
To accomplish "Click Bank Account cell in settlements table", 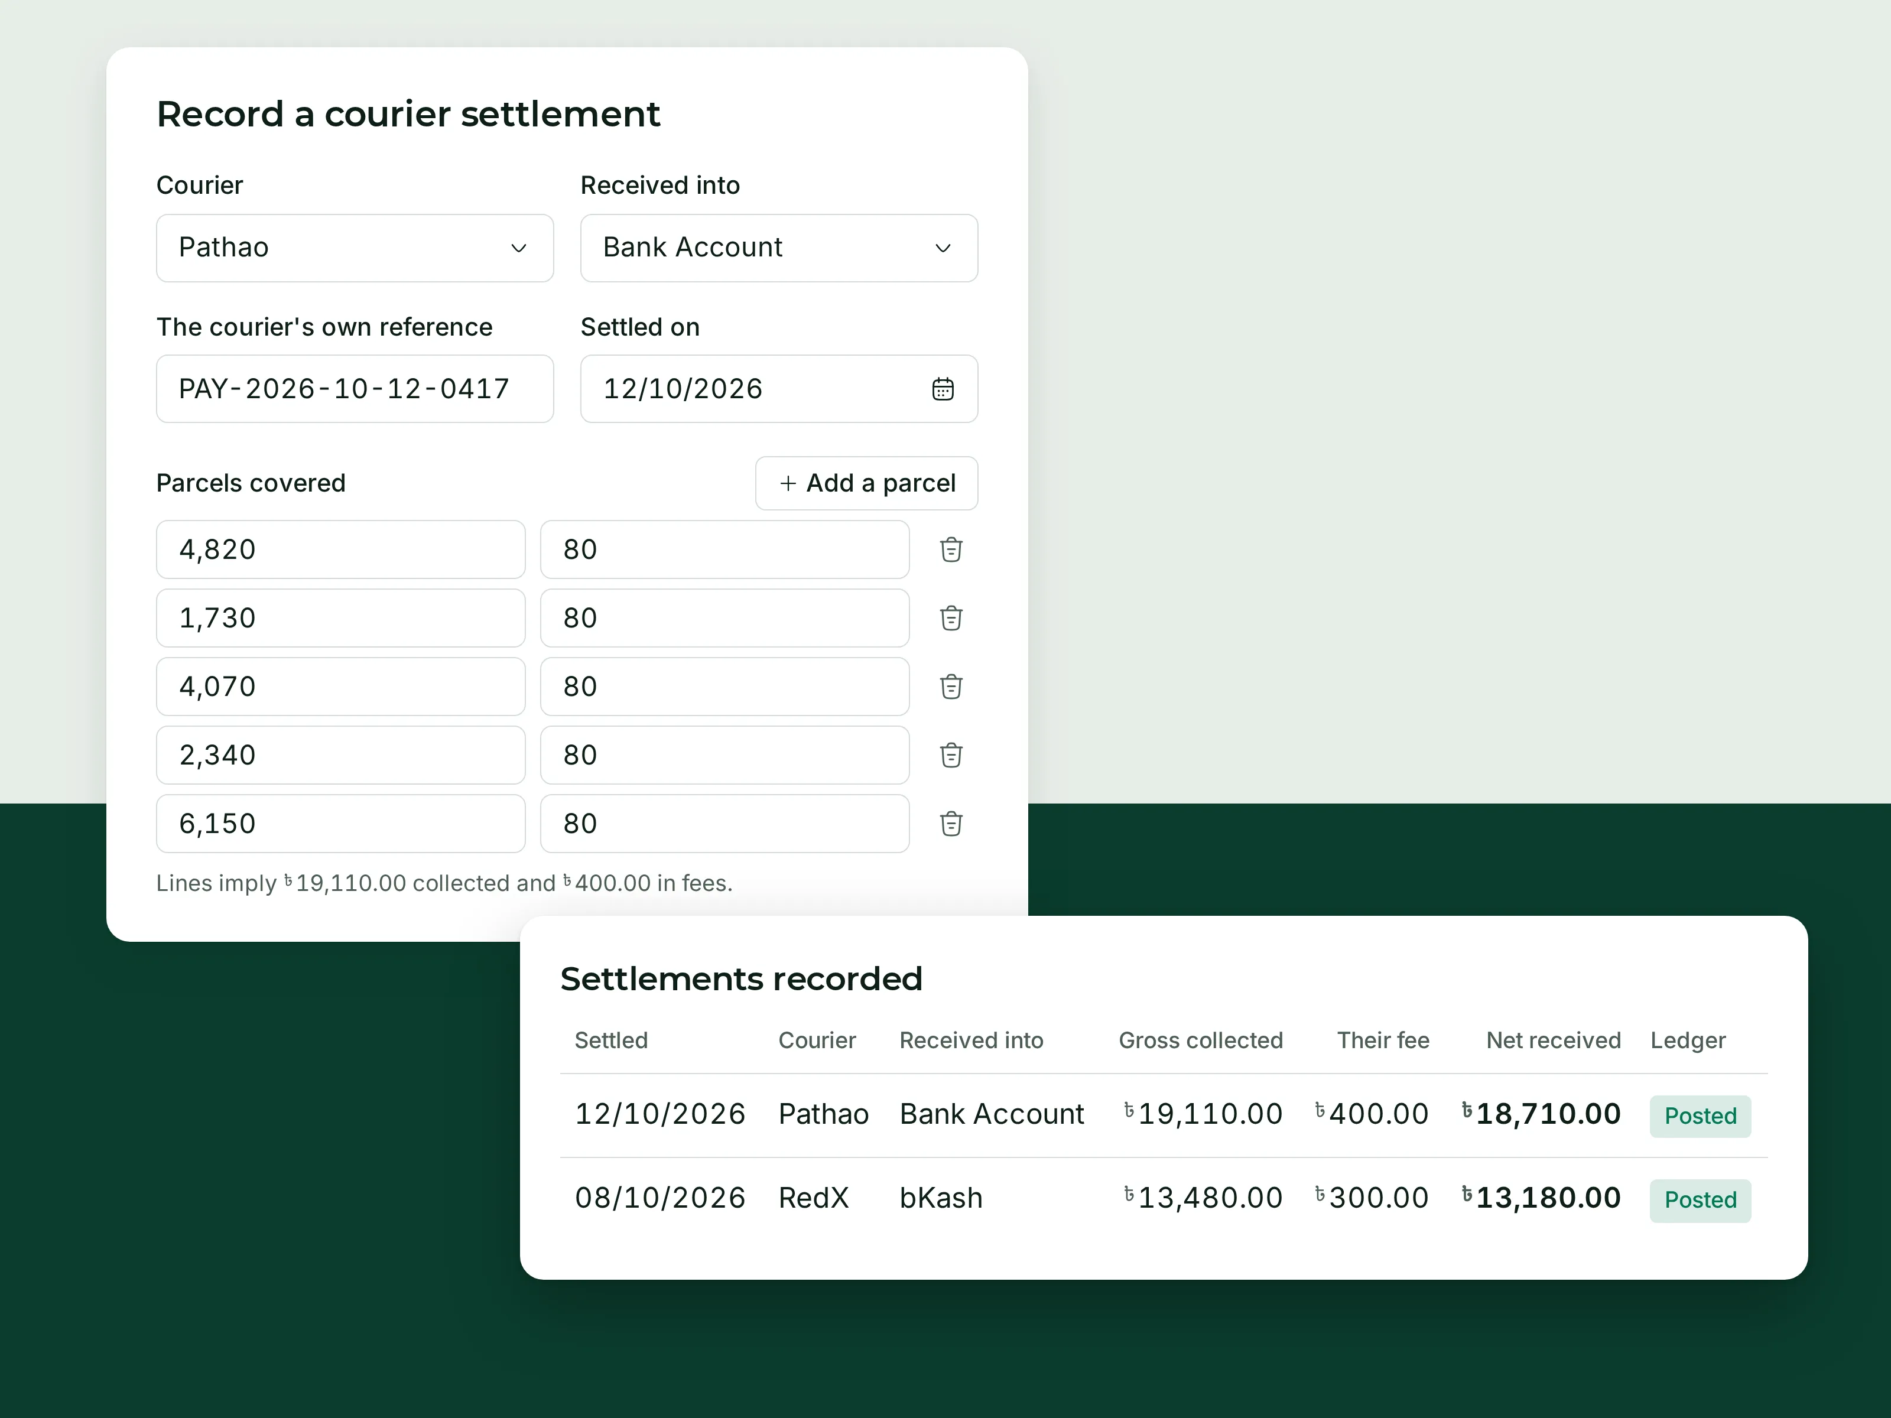I will 992,1114.
